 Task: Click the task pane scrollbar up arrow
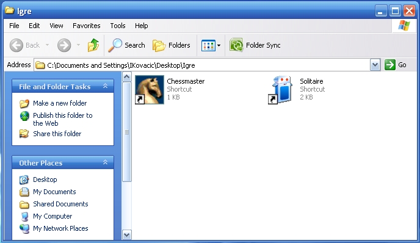click(127, 77)
